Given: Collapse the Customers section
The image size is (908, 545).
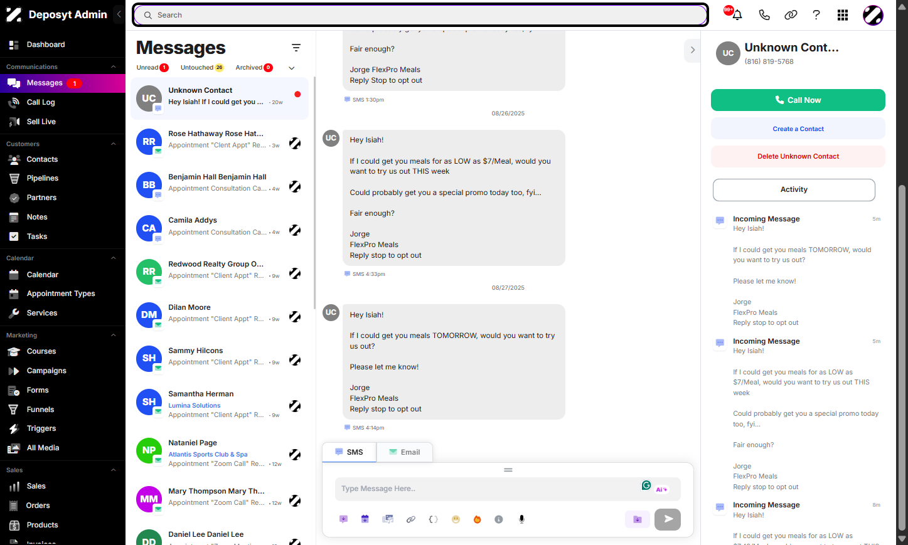Looking at the screenshot, I should click(114, 144).
